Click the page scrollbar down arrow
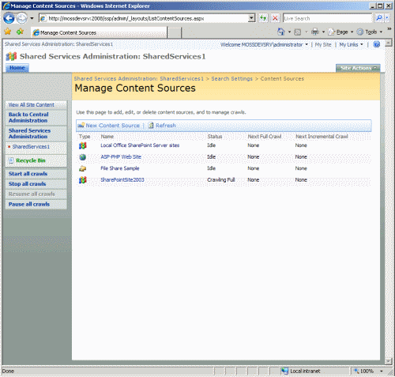Image resolution: width=395 pixels, height=377 pixels. pyautogui.click(x=388, y=361)
